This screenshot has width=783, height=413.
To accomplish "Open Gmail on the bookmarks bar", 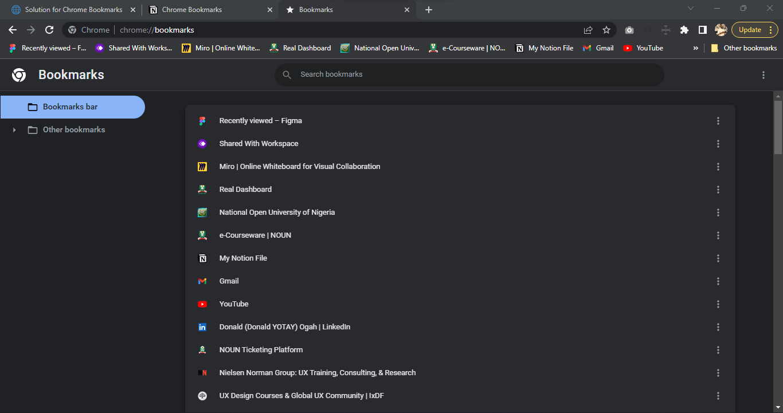I will coord(598,48).
